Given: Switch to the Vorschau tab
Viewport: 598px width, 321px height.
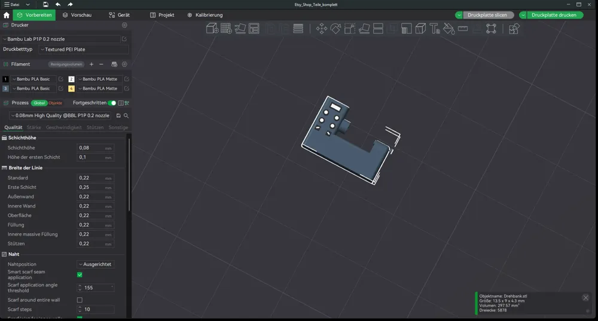Looking at the screenshot, I should click(x=77, y=16).
